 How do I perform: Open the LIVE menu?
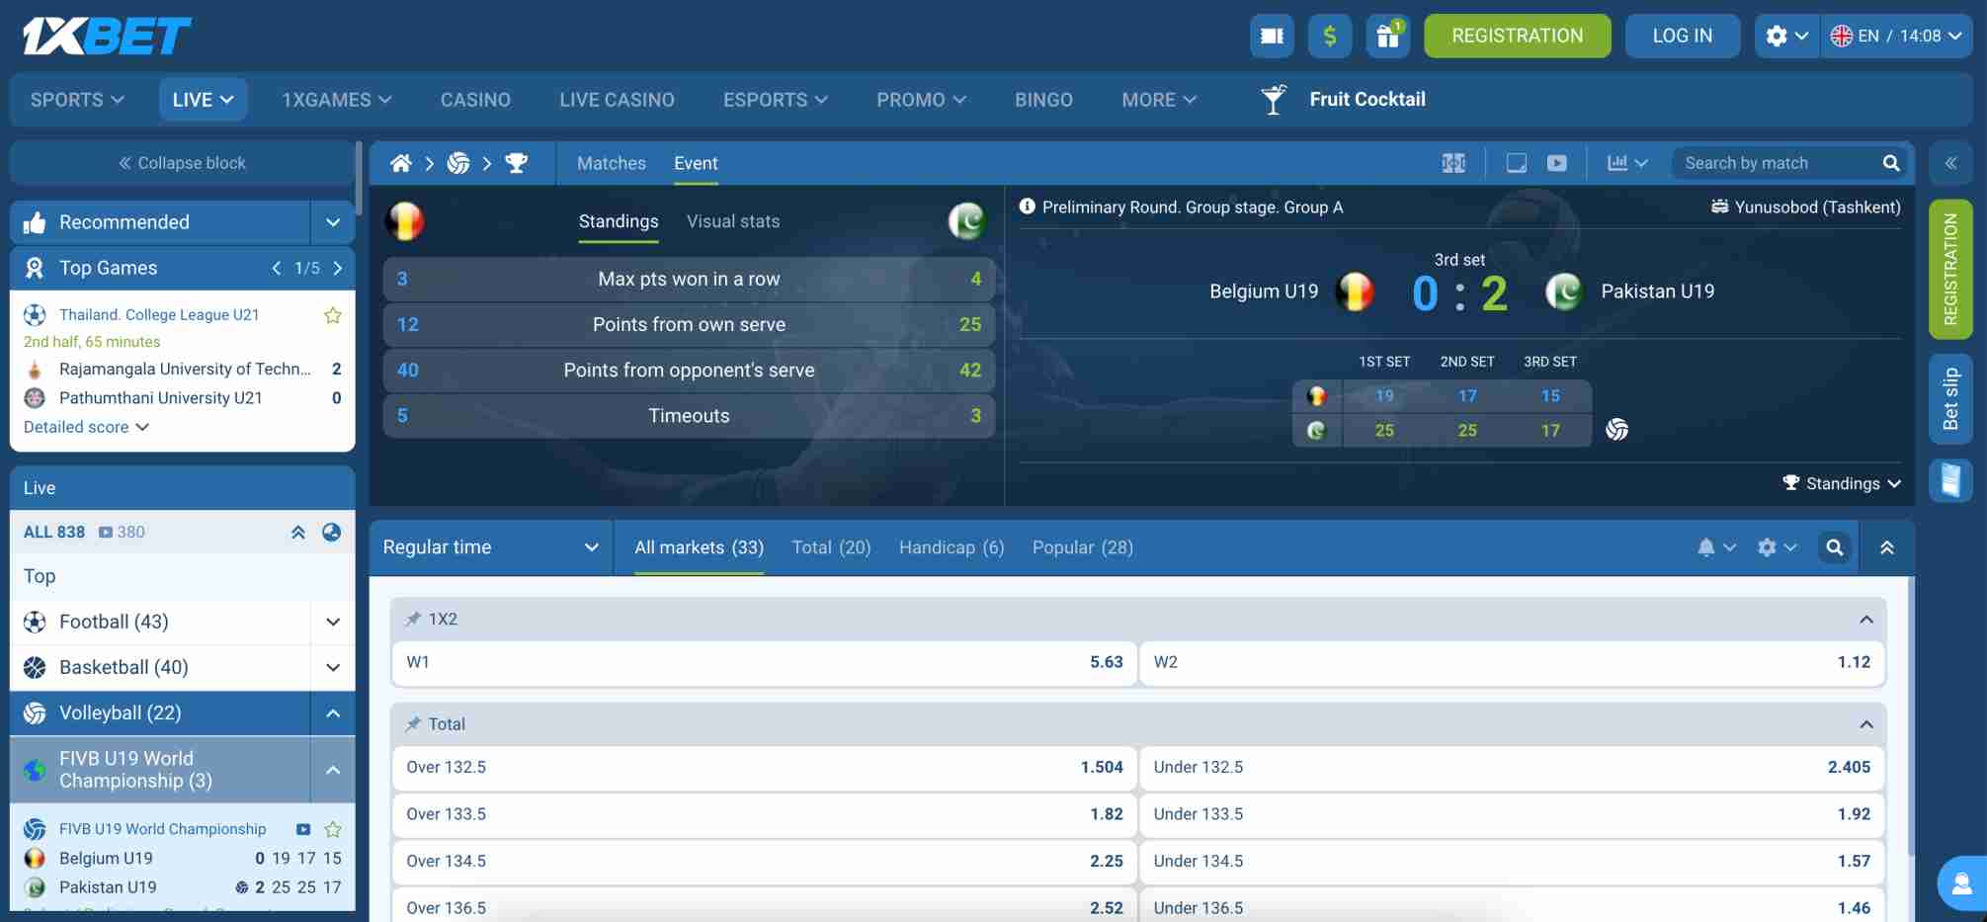coord(203,100)
